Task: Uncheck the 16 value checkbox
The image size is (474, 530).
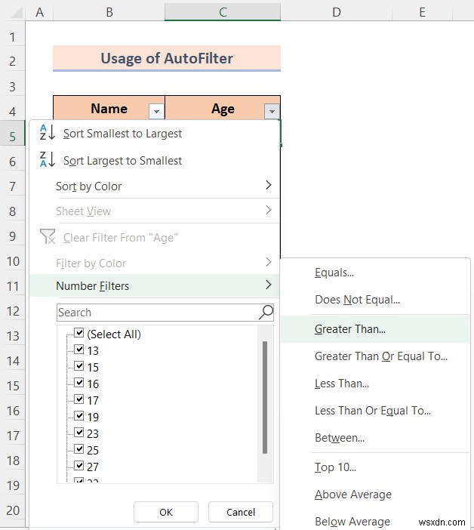Action: [78, 382]
